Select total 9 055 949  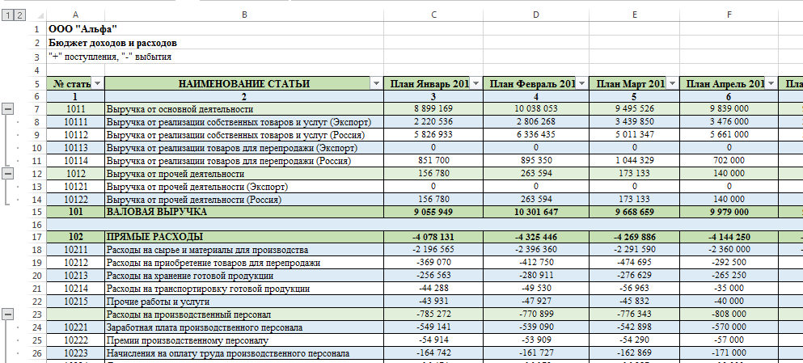433,212
